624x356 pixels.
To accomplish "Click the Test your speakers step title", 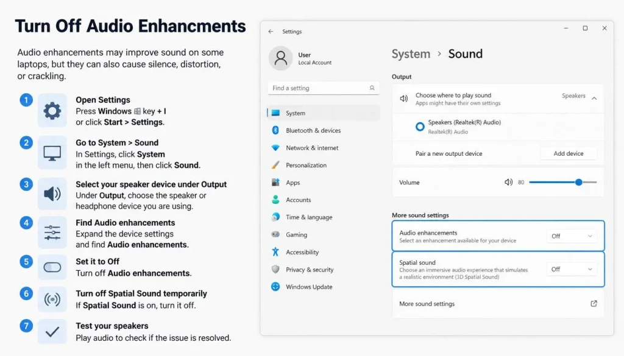I will click(112, 326).
